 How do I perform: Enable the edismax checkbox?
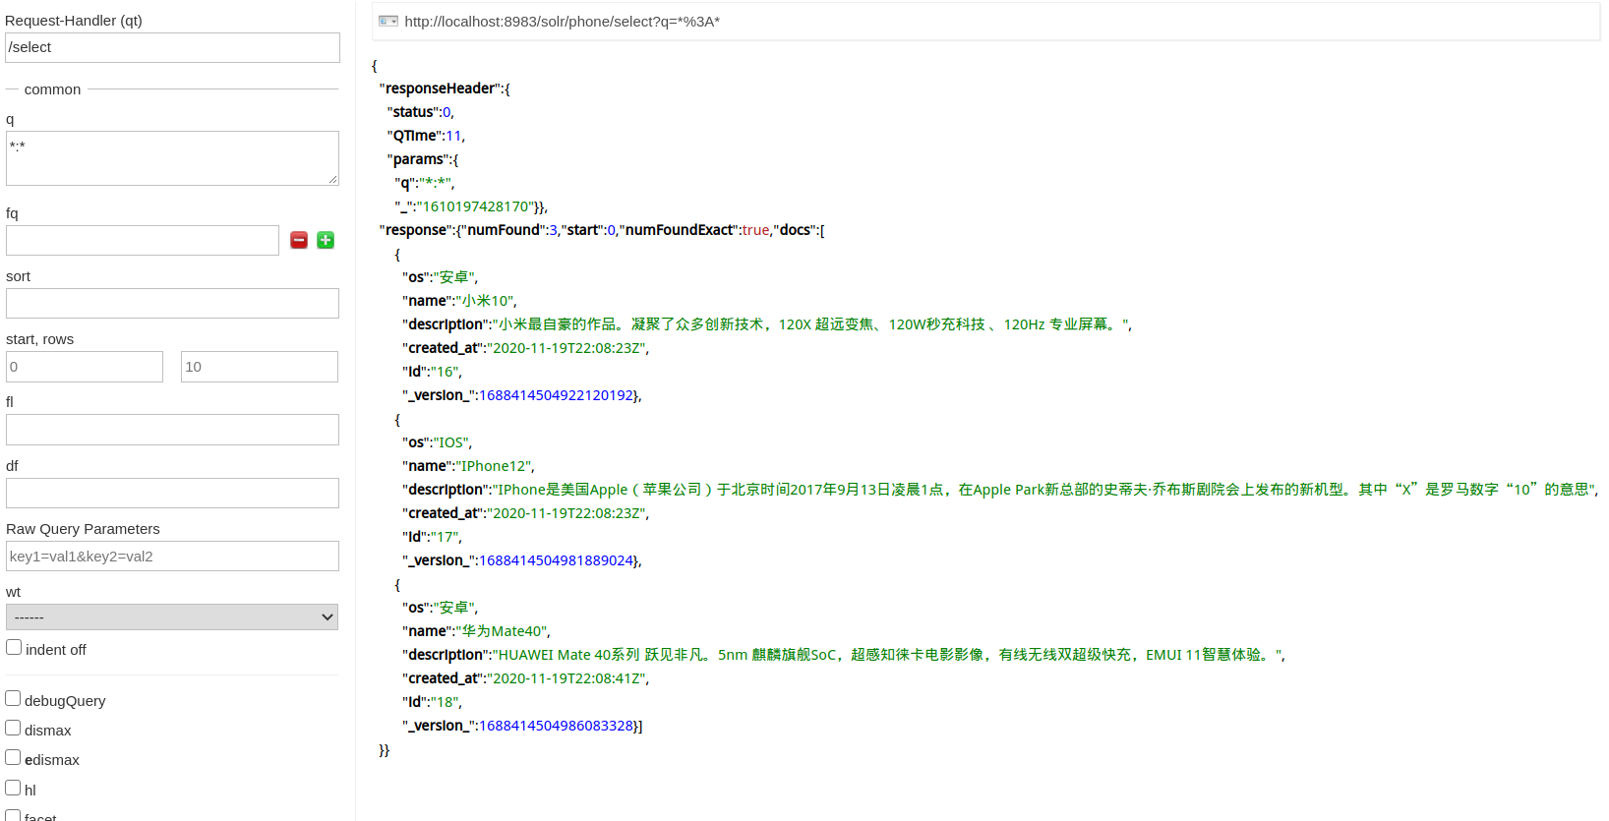coord(13,757)
